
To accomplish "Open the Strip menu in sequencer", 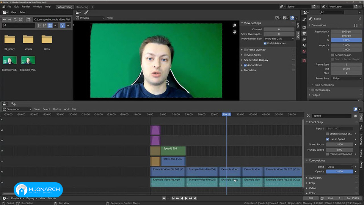I will click(74, 109).
